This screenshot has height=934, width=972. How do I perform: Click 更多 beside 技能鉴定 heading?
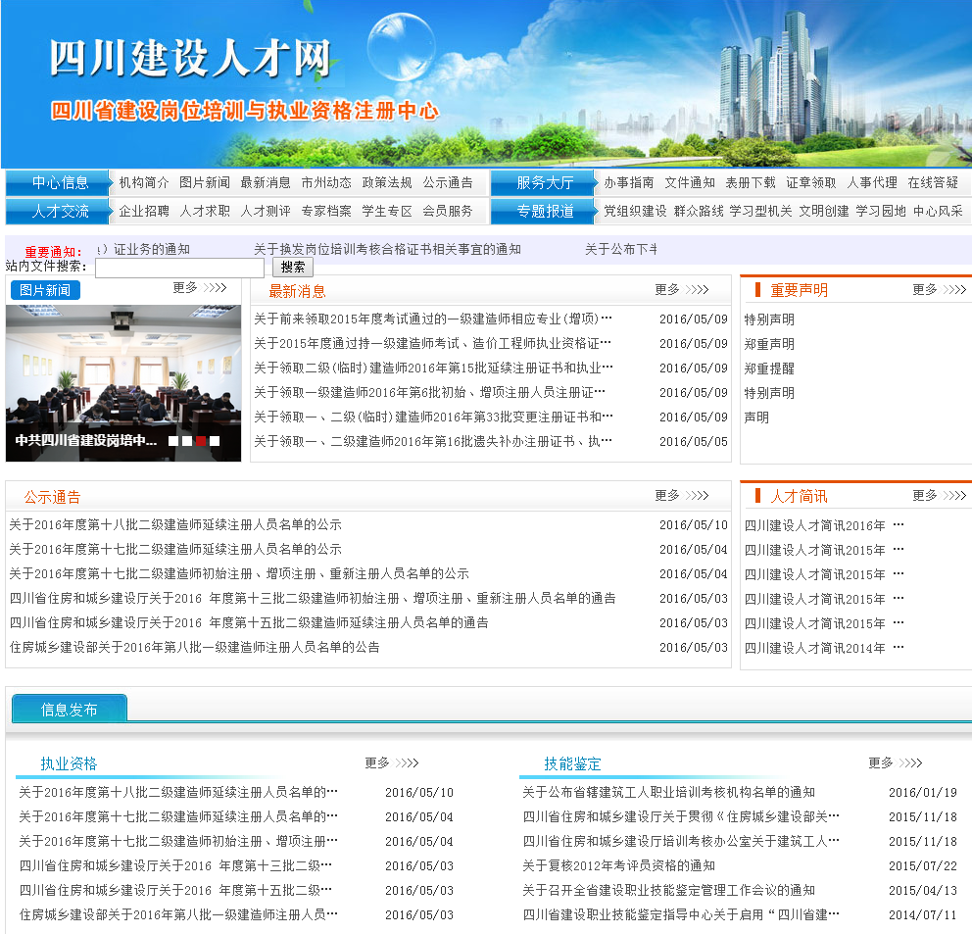896,762
